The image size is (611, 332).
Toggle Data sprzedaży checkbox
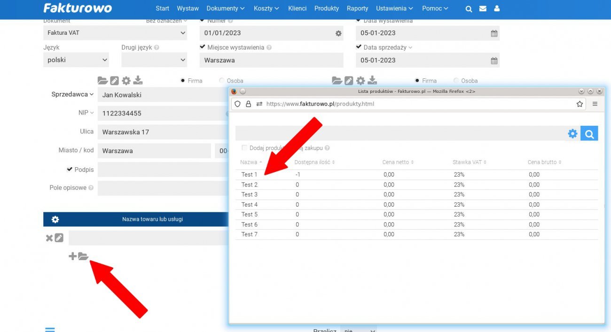(x=359, y=47)
